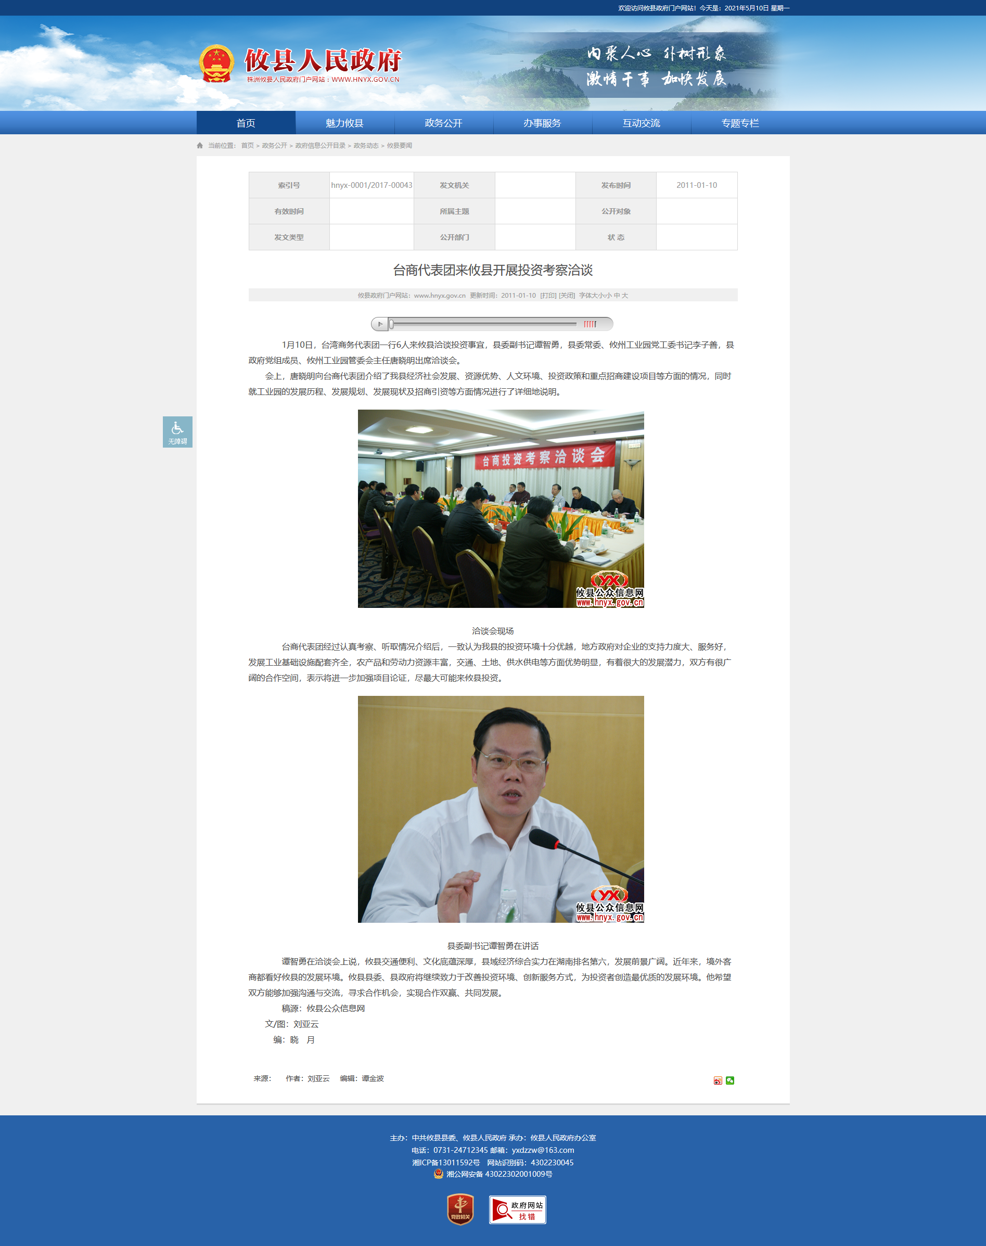Click the 党政机关 badge icon
Viewport: 986px width, 1246px height.
tap(460, 1209)
